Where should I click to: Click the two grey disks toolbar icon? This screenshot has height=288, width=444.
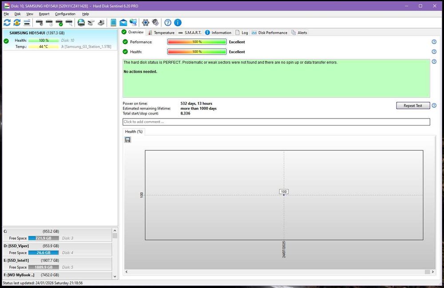[x=91, y=23]
